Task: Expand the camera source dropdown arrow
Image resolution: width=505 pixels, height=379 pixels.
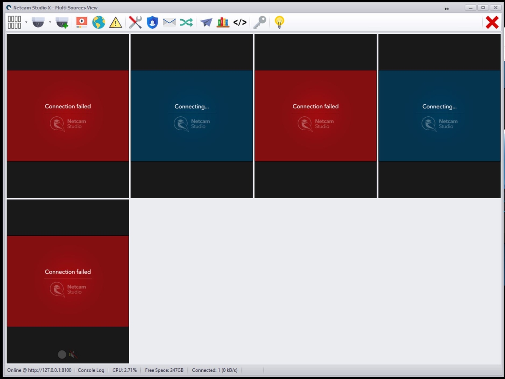Action: [50, 22]
